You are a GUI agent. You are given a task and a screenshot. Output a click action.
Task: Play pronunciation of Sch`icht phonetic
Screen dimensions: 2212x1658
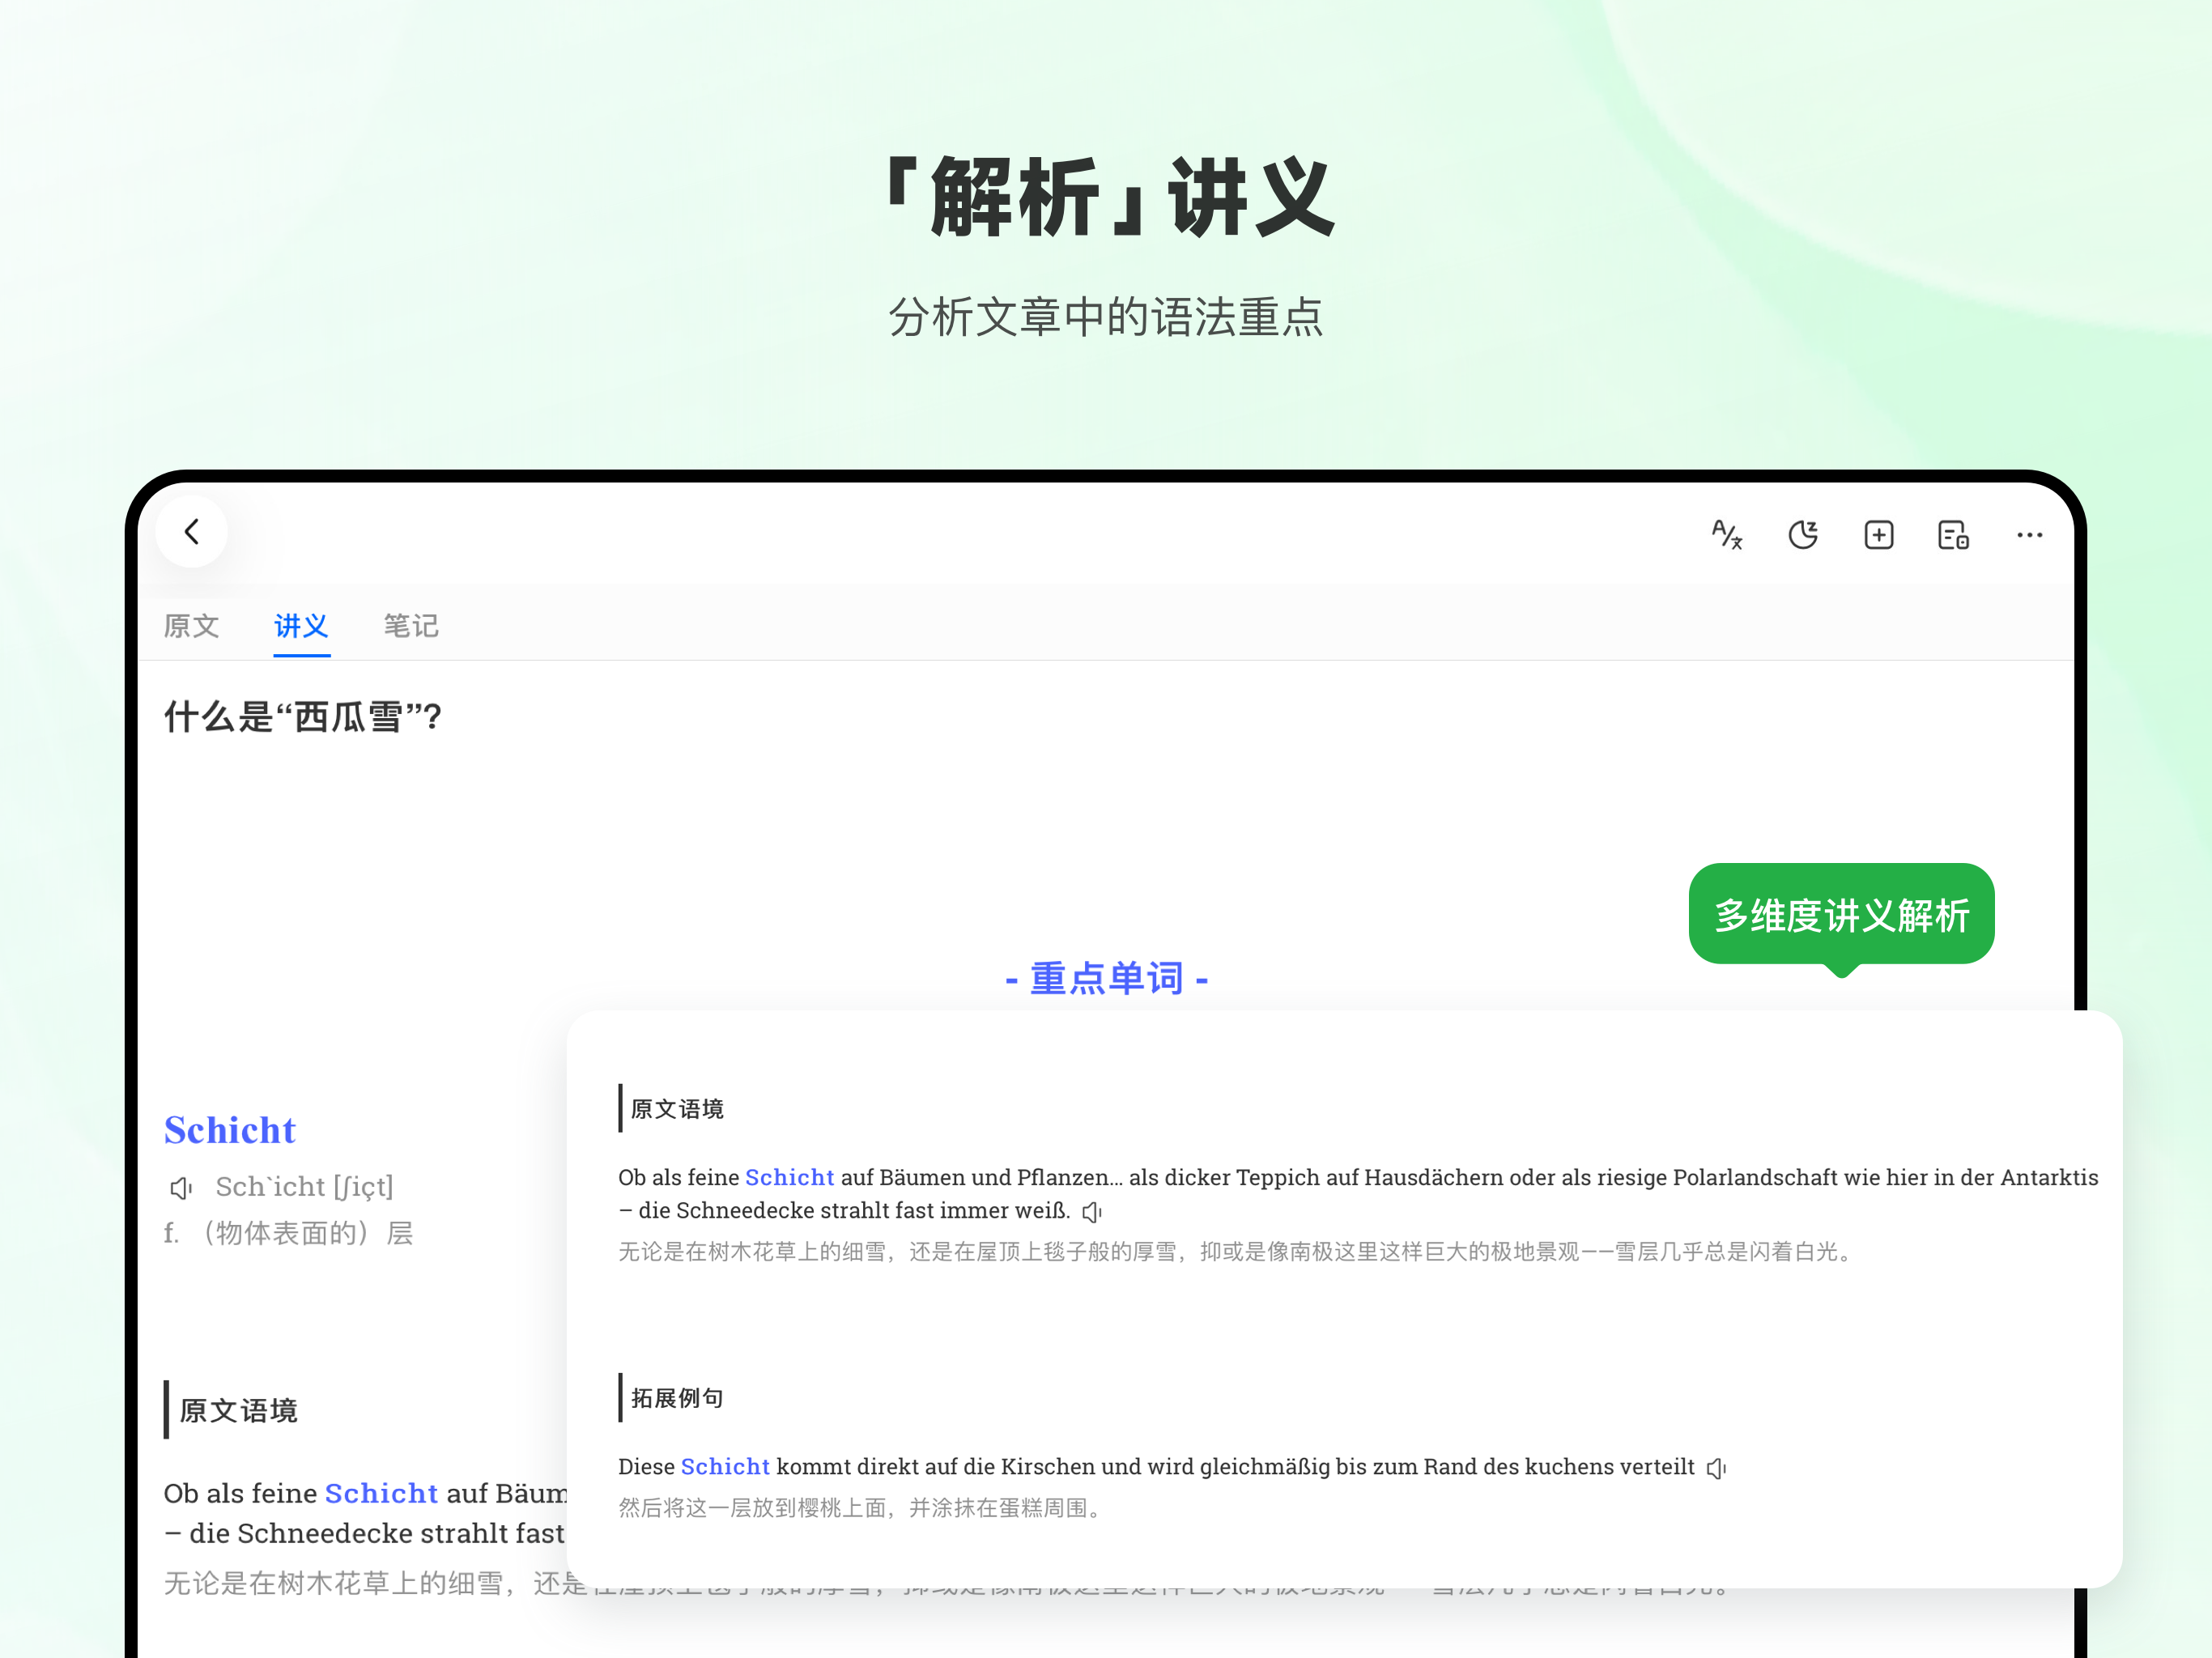181,1188
